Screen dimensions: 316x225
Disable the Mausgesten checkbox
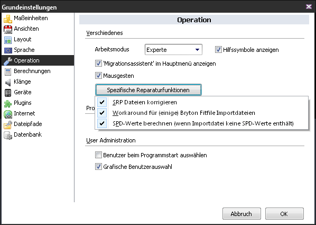click(98, 76)
